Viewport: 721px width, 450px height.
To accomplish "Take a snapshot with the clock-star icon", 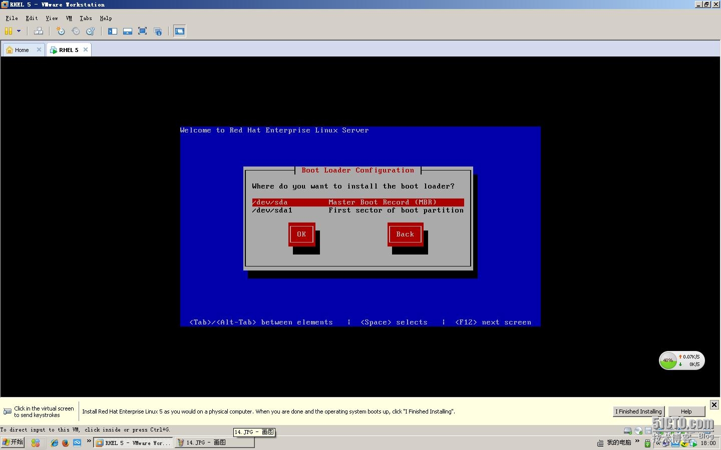I will coord(61,31).
